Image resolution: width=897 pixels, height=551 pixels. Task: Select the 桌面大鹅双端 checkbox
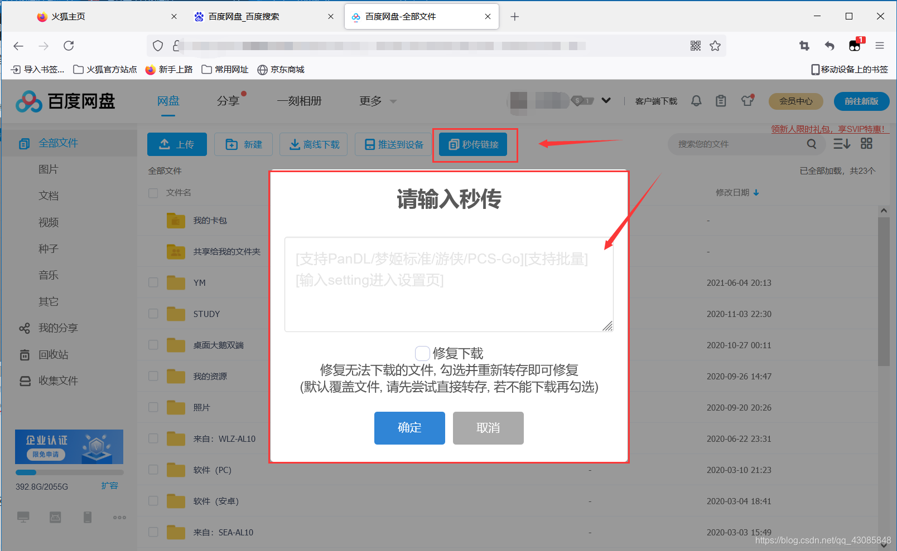tap(153, 345)
